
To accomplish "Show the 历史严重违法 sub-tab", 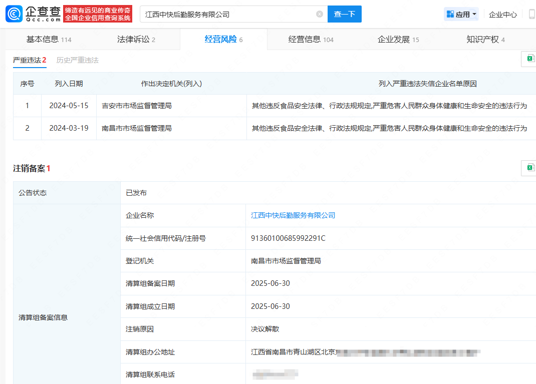I will (x=78, y=60).
